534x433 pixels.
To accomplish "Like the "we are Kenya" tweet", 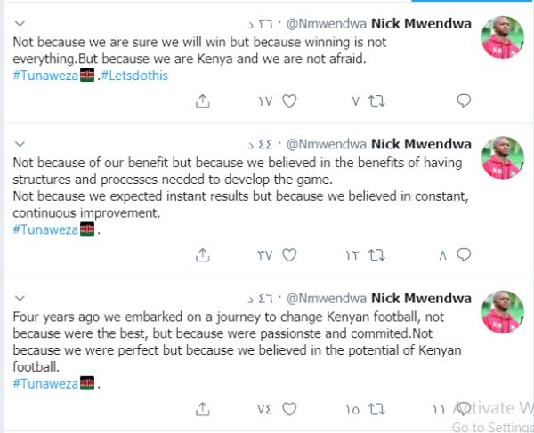I will (288, 101).
